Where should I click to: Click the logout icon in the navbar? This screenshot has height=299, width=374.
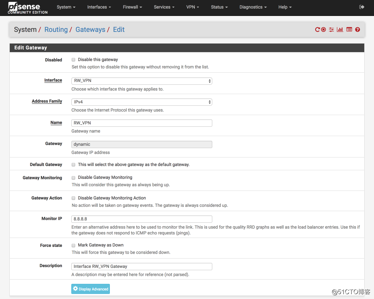[x=362, y=7]
